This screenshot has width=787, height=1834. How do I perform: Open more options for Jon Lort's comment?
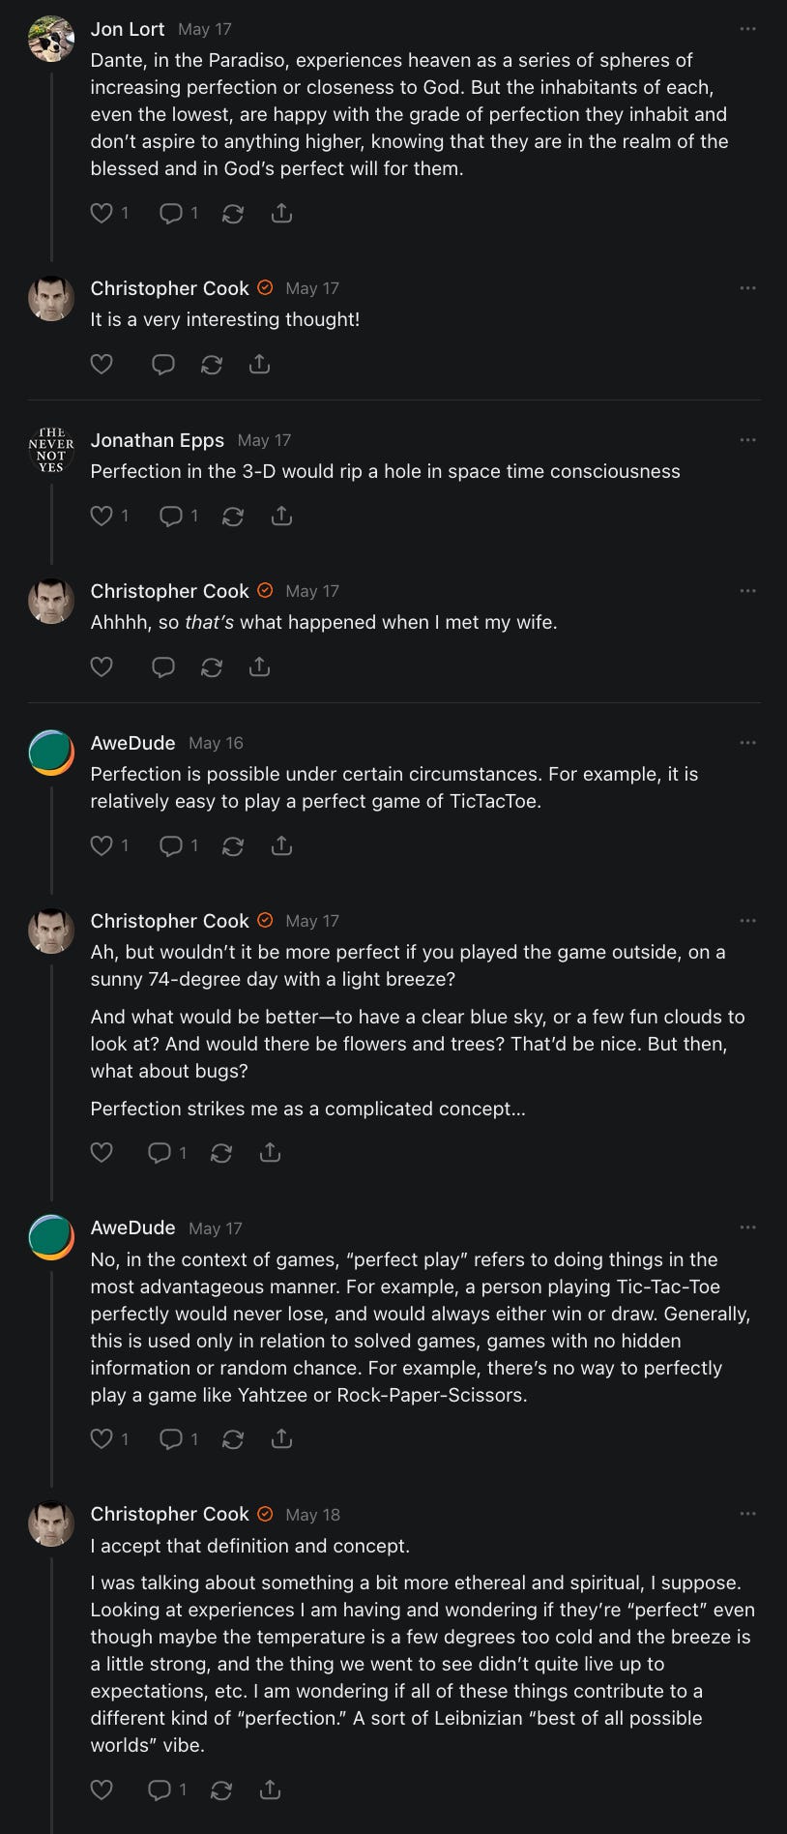pos(747,29)
